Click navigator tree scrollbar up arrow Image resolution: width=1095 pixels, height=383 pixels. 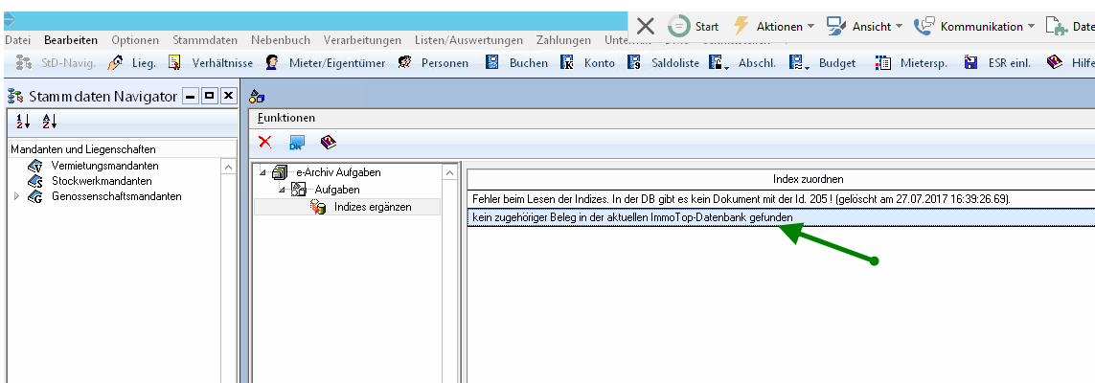[x=228, y=168]
